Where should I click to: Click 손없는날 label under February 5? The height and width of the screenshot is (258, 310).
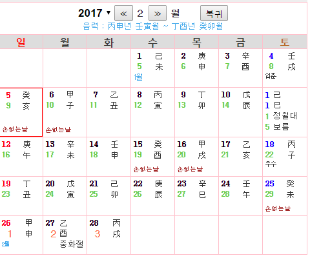[x=15, y=129]
